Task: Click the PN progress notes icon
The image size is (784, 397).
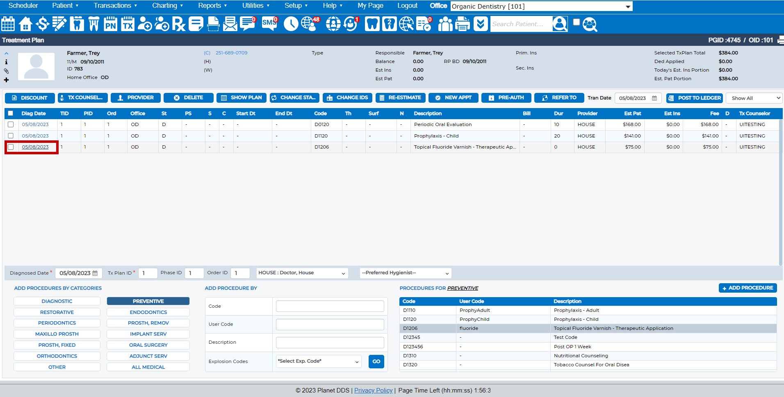Action: pyautogui.click(x=110, y=24)
